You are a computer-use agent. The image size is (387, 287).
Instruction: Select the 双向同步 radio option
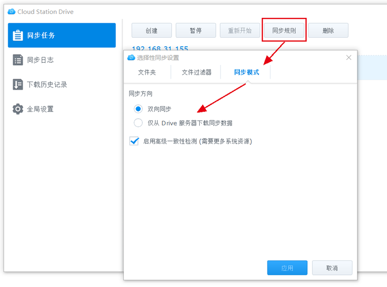pos(138,109)
